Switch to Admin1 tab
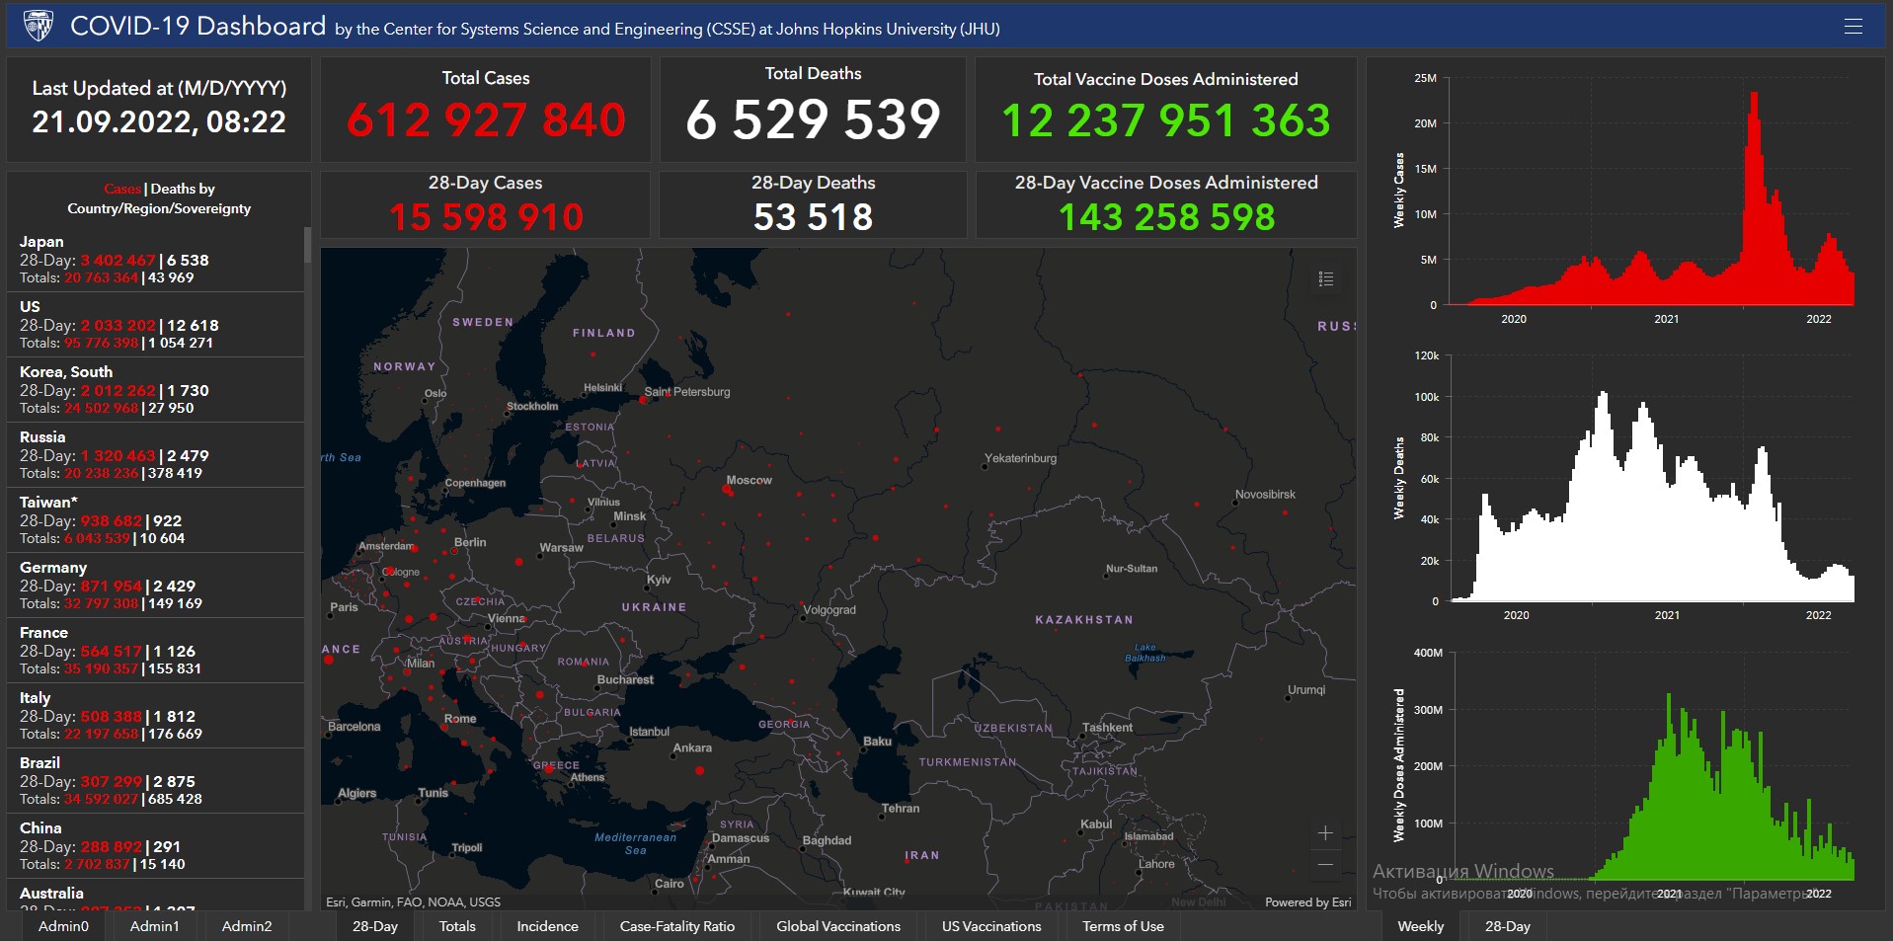Viewport: 1893px width, 941px height. pyautogui.click(x=155, y=926)
